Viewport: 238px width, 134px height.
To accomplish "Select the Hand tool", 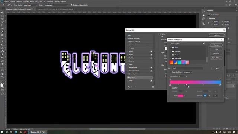I will coord(3,74).
